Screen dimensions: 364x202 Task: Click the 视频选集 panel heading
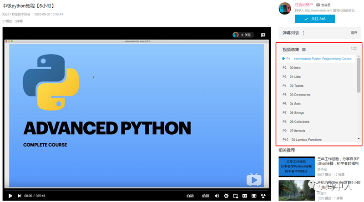click(x=291, y=50)
